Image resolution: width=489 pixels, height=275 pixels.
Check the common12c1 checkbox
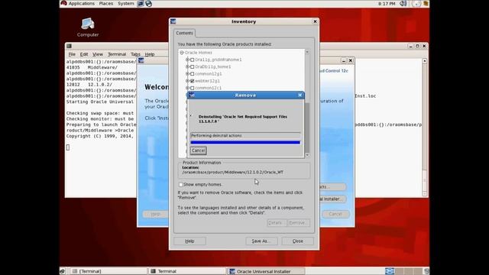click(192, 88)
